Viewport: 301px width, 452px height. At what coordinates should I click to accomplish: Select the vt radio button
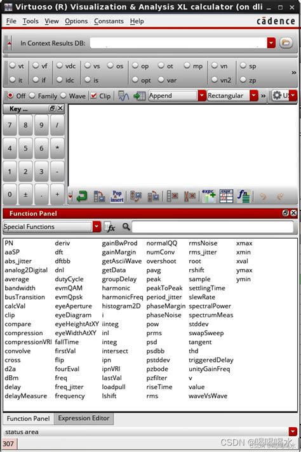click(x=13, y=65)
